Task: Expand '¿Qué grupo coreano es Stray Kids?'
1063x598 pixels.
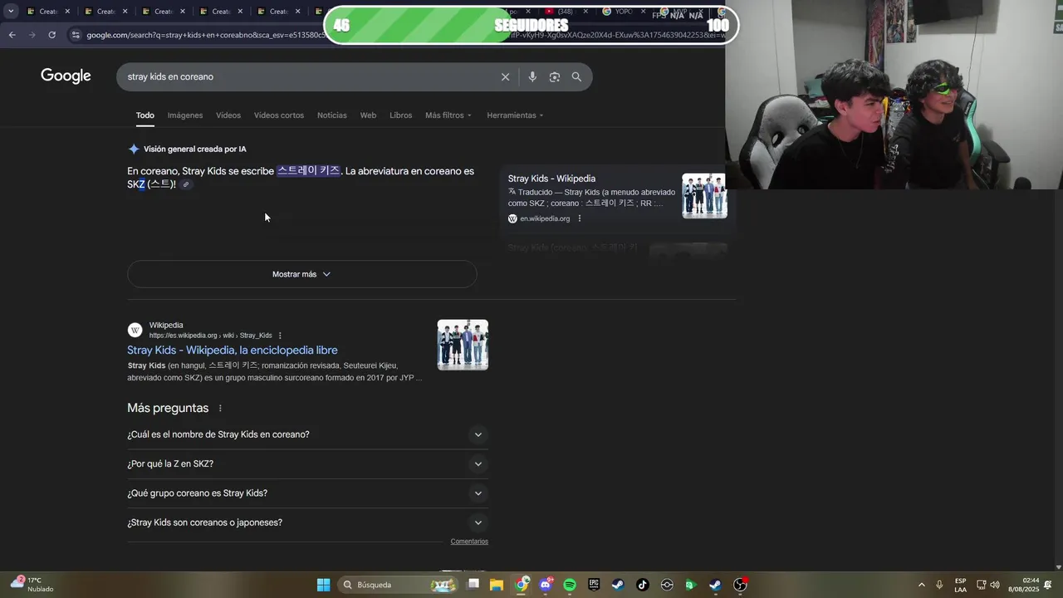Action: (x=307, y=493)
